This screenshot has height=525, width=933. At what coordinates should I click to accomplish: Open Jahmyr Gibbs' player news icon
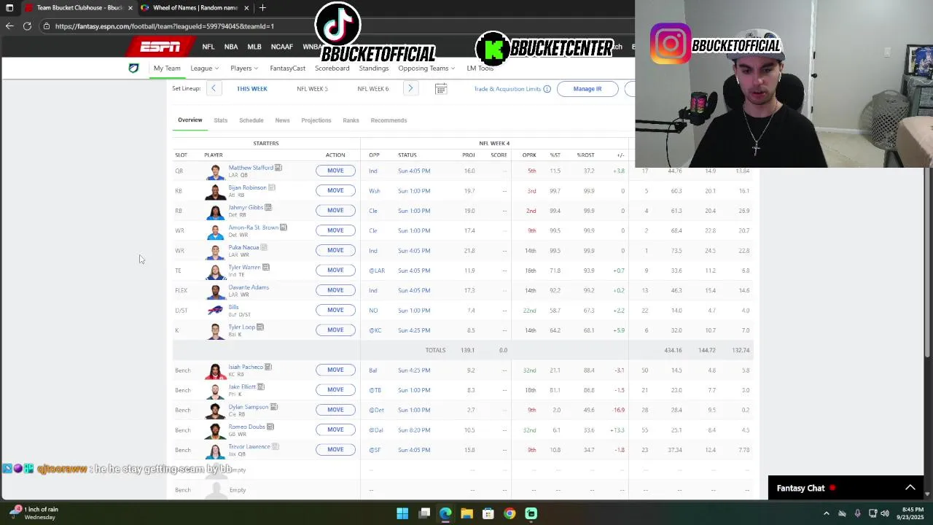click(x=268, y=207)
